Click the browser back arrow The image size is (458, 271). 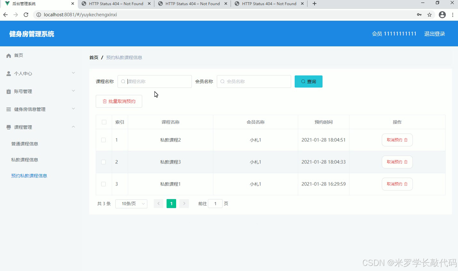5,15
